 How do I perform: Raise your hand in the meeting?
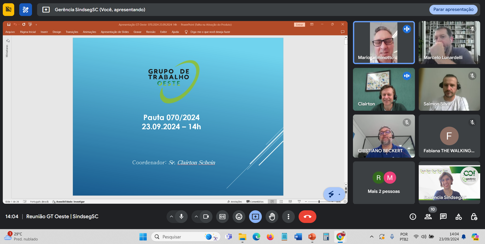click(272, 217)
